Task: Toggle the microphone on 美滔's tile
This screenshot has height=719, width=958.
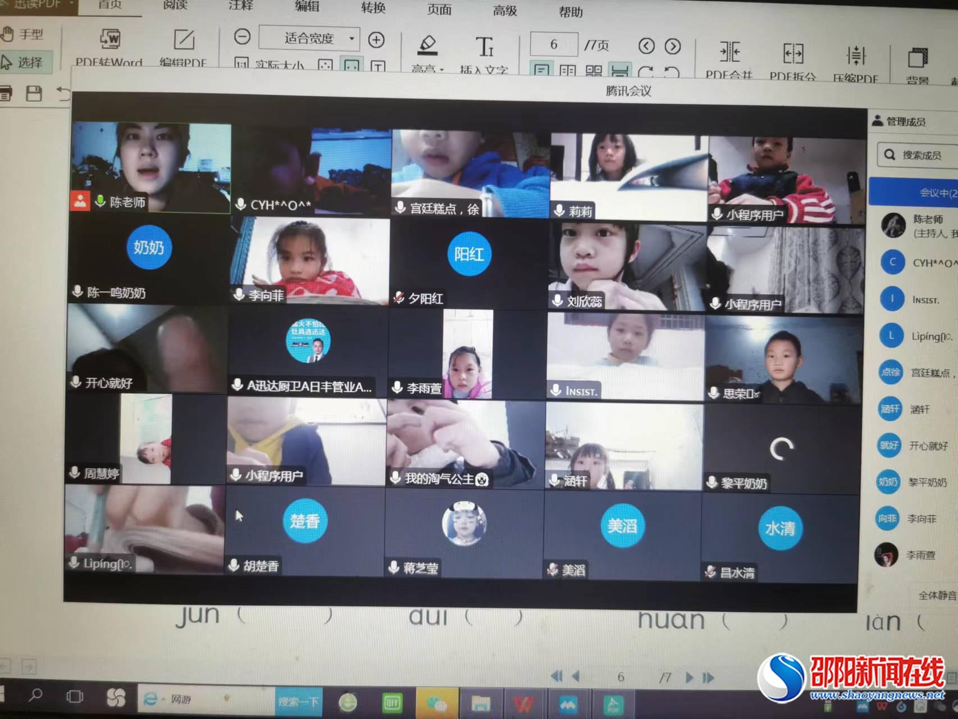Action: pyautogui.click(x=553, y=570)
